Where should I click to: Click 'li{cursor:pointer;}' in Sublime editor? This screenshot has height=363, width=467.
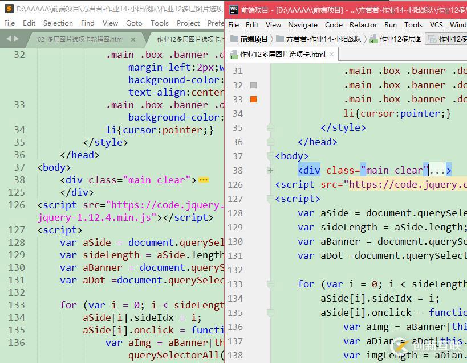click(x=160, y=130)
